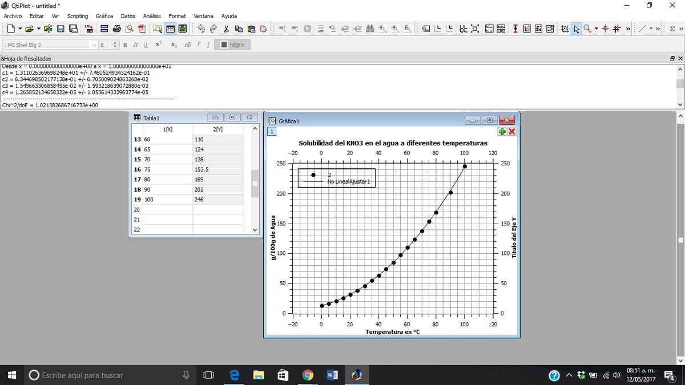Open the Scripting menu
The width and height of the screenshot is (685, 385).
(x=78, y=16)
